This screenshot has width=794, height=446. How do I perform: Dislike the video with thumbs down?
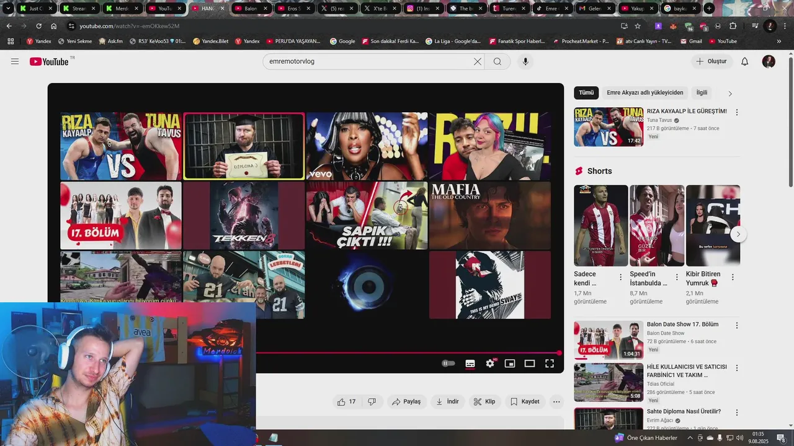pos(372,401)
